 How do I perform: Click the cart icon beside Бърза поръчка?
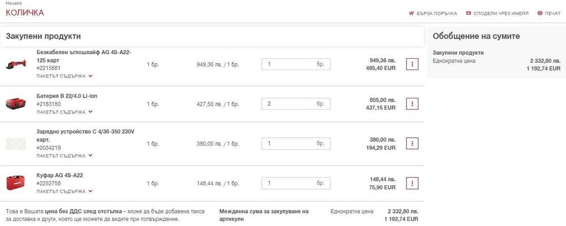411,14
